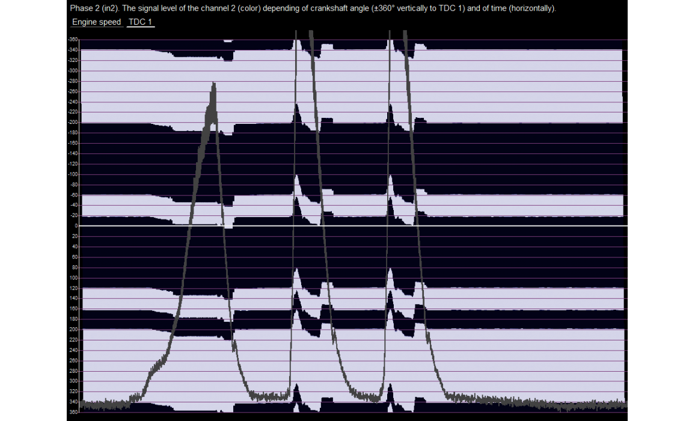Viewport: 695px width, 421px height.
Task: Click the 260 axis tick label
Action: tap(73, 360)
